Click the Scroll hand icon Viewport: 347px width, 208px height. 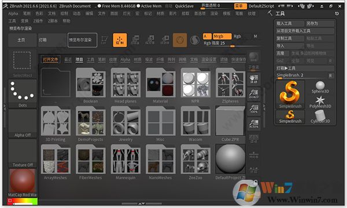[254, 79]
